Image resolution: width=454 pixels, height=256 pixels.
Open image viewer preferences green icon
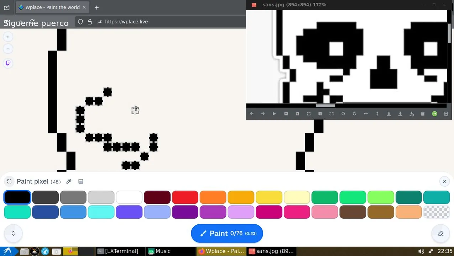point(434,114)
